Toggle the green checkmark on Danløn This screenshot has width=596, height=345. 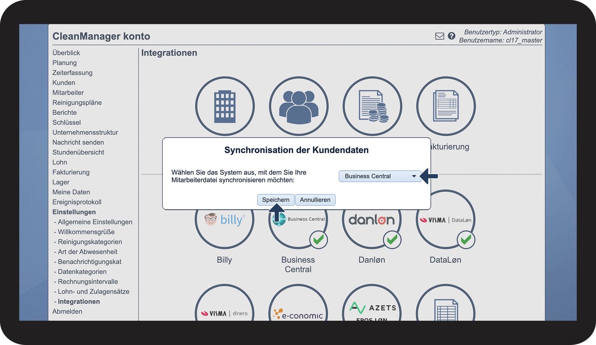(x=392, y=240)
